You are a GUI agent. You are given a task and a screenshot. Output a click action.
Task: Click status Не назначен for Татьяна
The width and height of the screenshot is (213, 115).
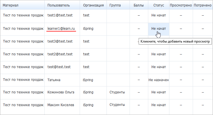[x=159, y=80]
